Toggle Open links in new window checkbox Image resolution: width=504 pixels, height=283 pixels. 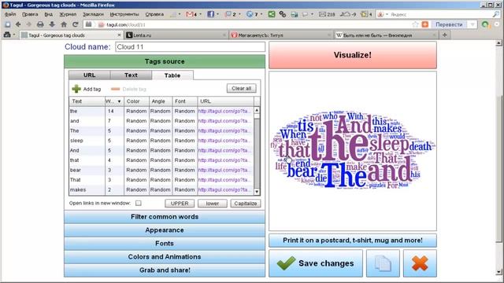tap(139, 203)
